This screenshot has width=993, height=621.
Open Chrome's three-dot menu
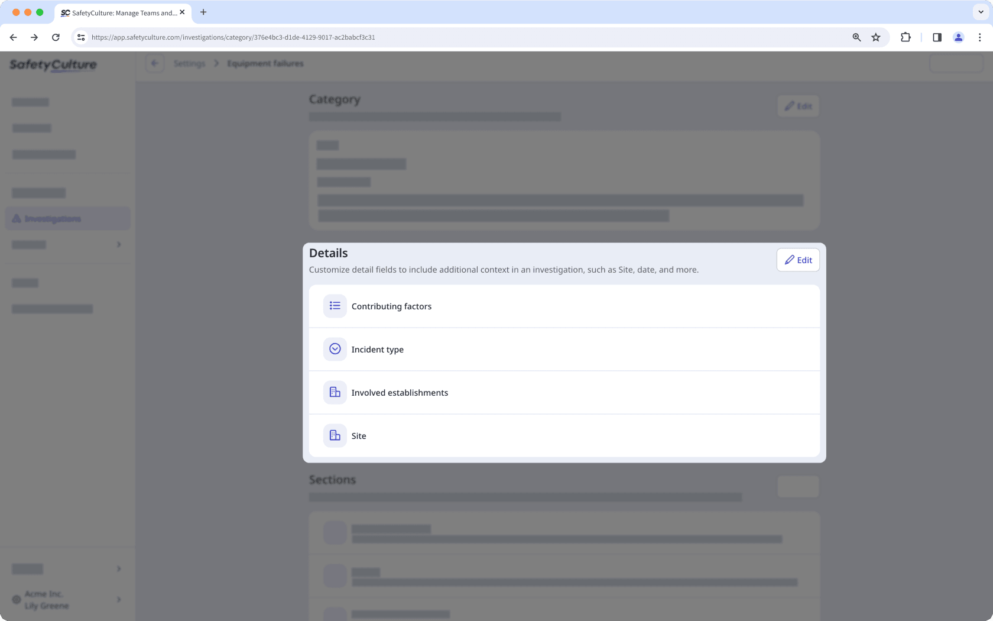coord(979,37)
